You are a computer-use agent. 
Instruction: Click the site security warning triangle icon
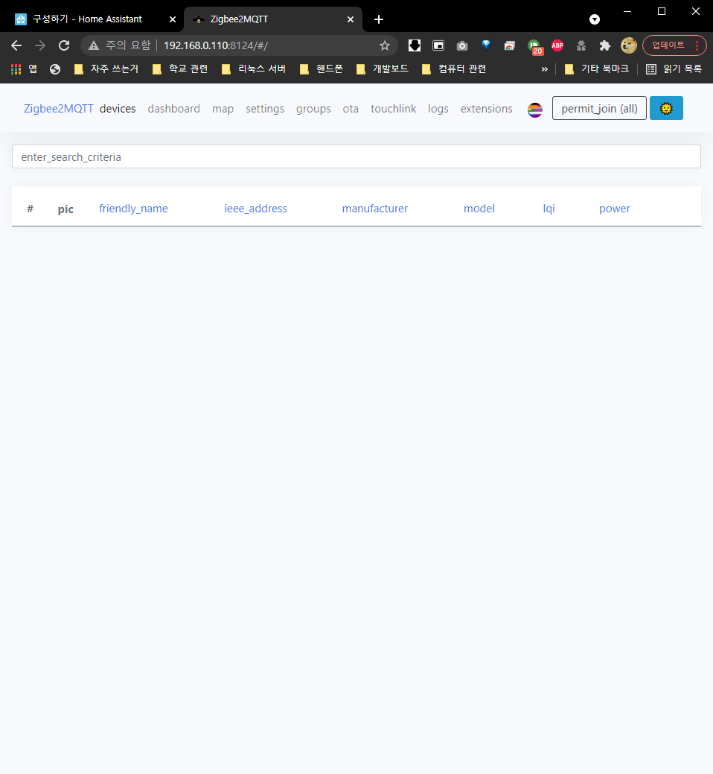(94, 45)
